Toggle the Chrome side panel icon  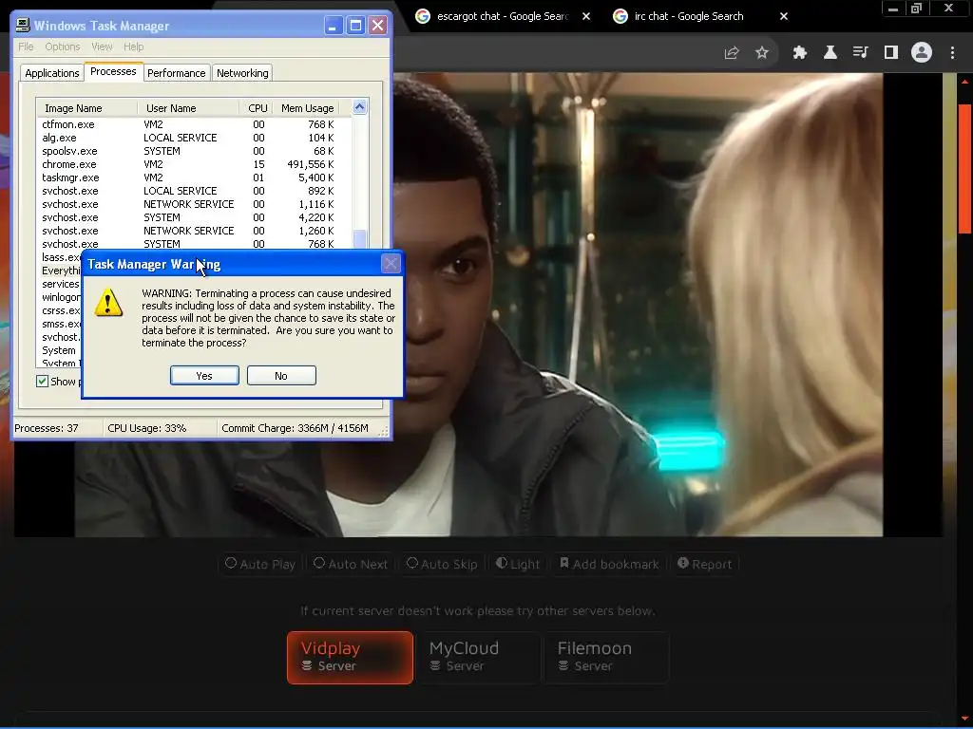coord(891,53)
